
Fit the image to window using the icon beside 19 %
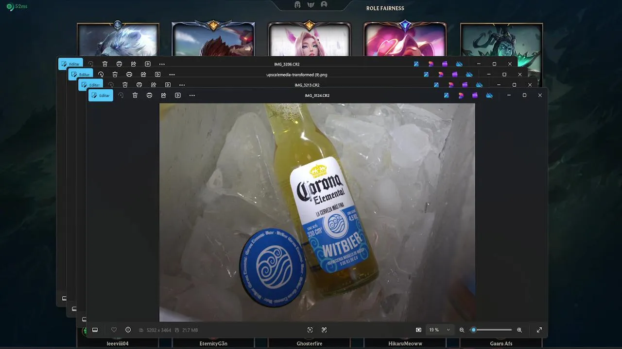pos(418,330)
